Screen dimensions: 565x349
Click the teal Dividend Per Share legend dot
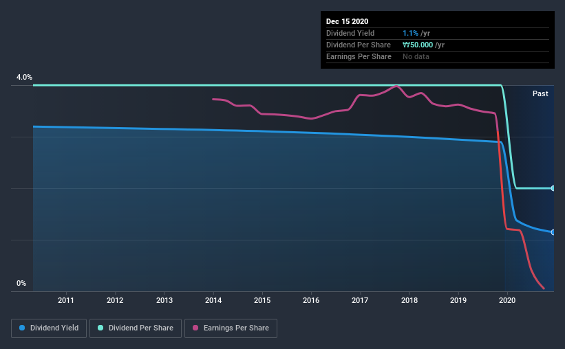pyautogui.click(x=100, y=328)
